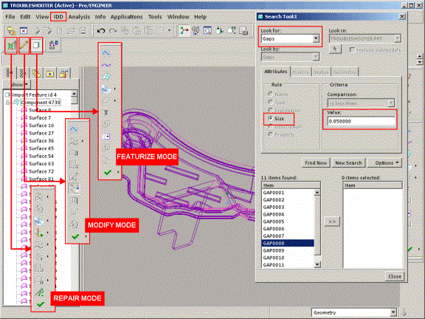Open the Analysis menu
425x319 pixels.
click(x=79, y=17)
